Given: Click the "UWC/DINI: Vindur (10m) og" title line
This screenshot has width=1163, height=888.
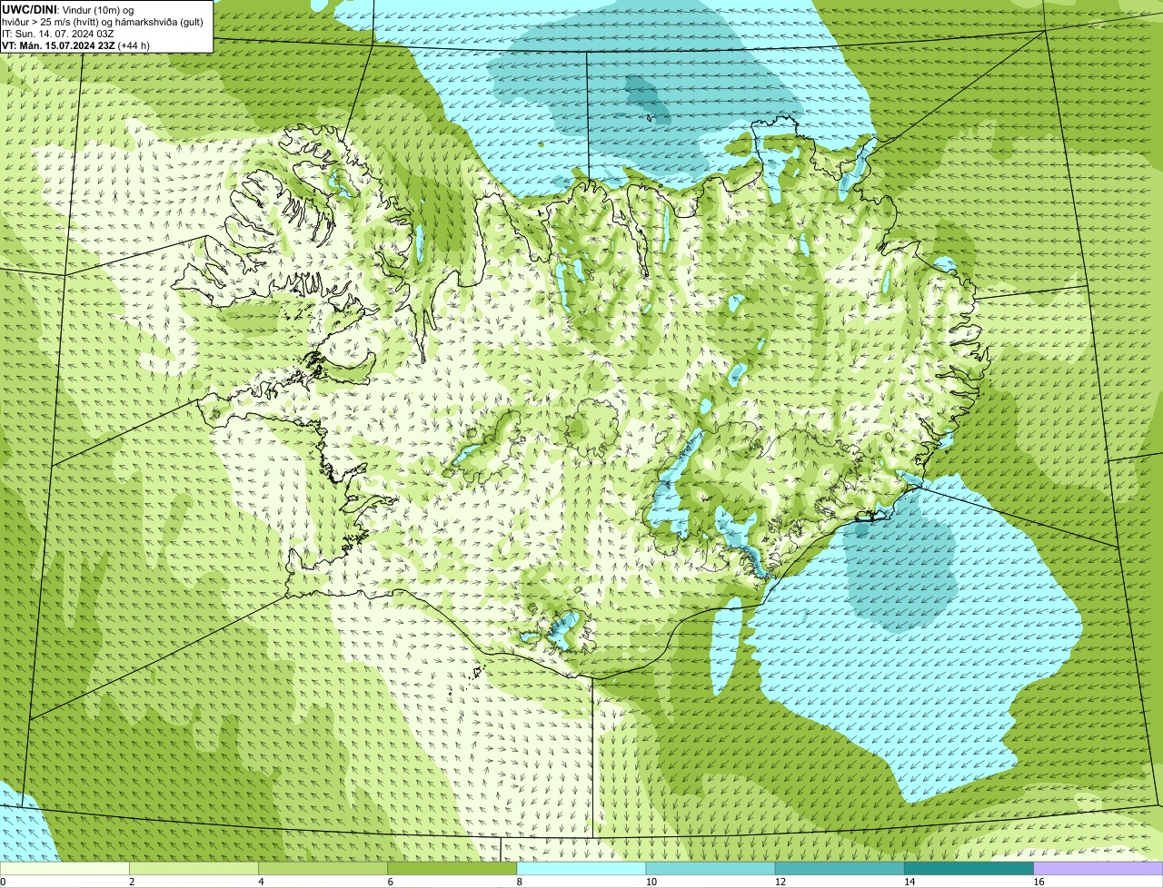Looking at the screenshot, I should click(x=67, y=9).
